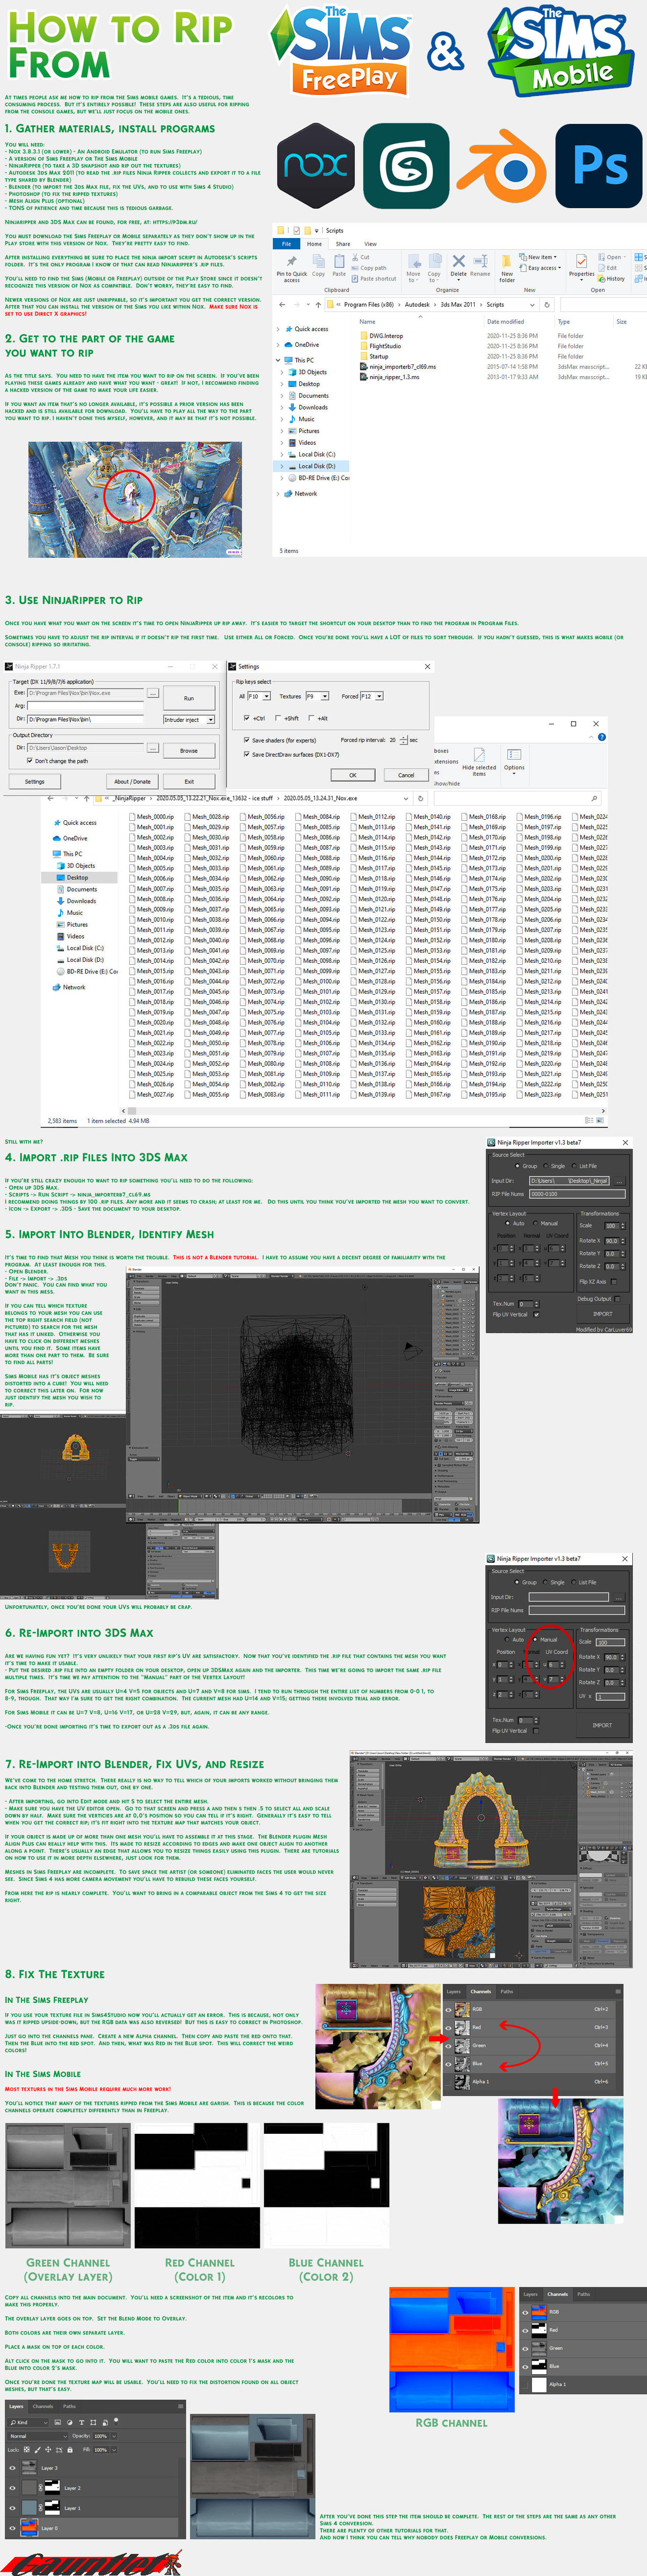
Task: Click the Cut scissors icon in ribbon
Action: tap(354, 257)
